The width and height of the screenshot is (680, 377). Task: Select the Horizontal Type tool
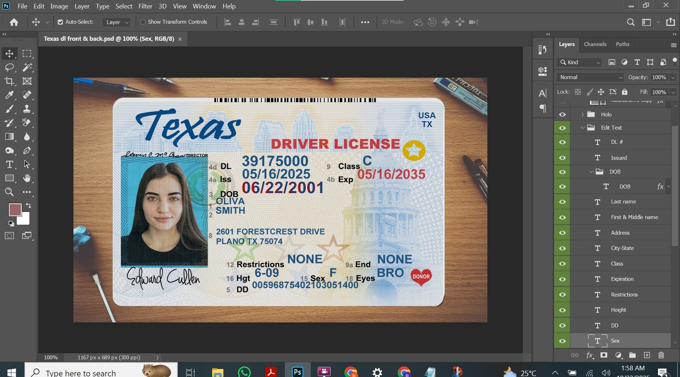point(9,165)
